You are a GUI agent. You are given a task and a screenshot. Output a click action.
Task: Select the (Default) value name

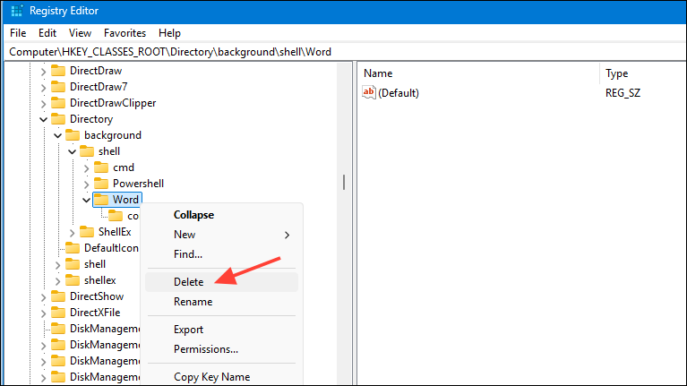click(399, 93)
